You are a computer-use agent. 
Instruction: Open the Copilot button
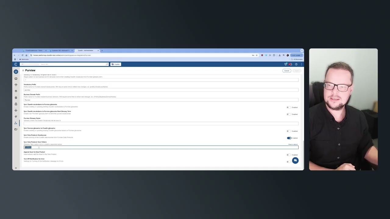[x=116, y=64]
